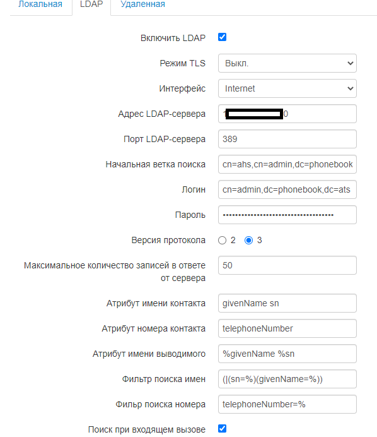Expand the Интерфейс dropdown showing Internet
The image size is (377, 437).
pyautogui.click(x=287, y=88)
